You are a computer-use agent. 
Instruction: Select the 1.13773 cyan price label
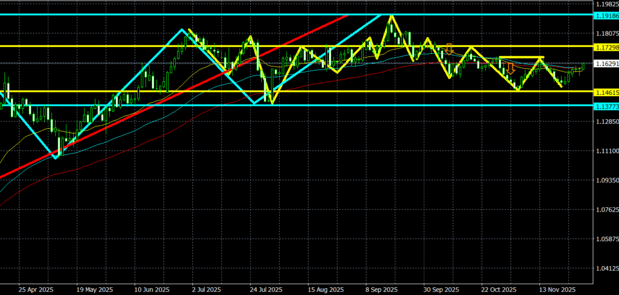pyautogui.click(x=605, y=106)
